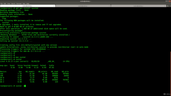This screenshot has width=171, height=96.
Task: Click the '(4 CPU)' text
Action: (x=66, y=61)
